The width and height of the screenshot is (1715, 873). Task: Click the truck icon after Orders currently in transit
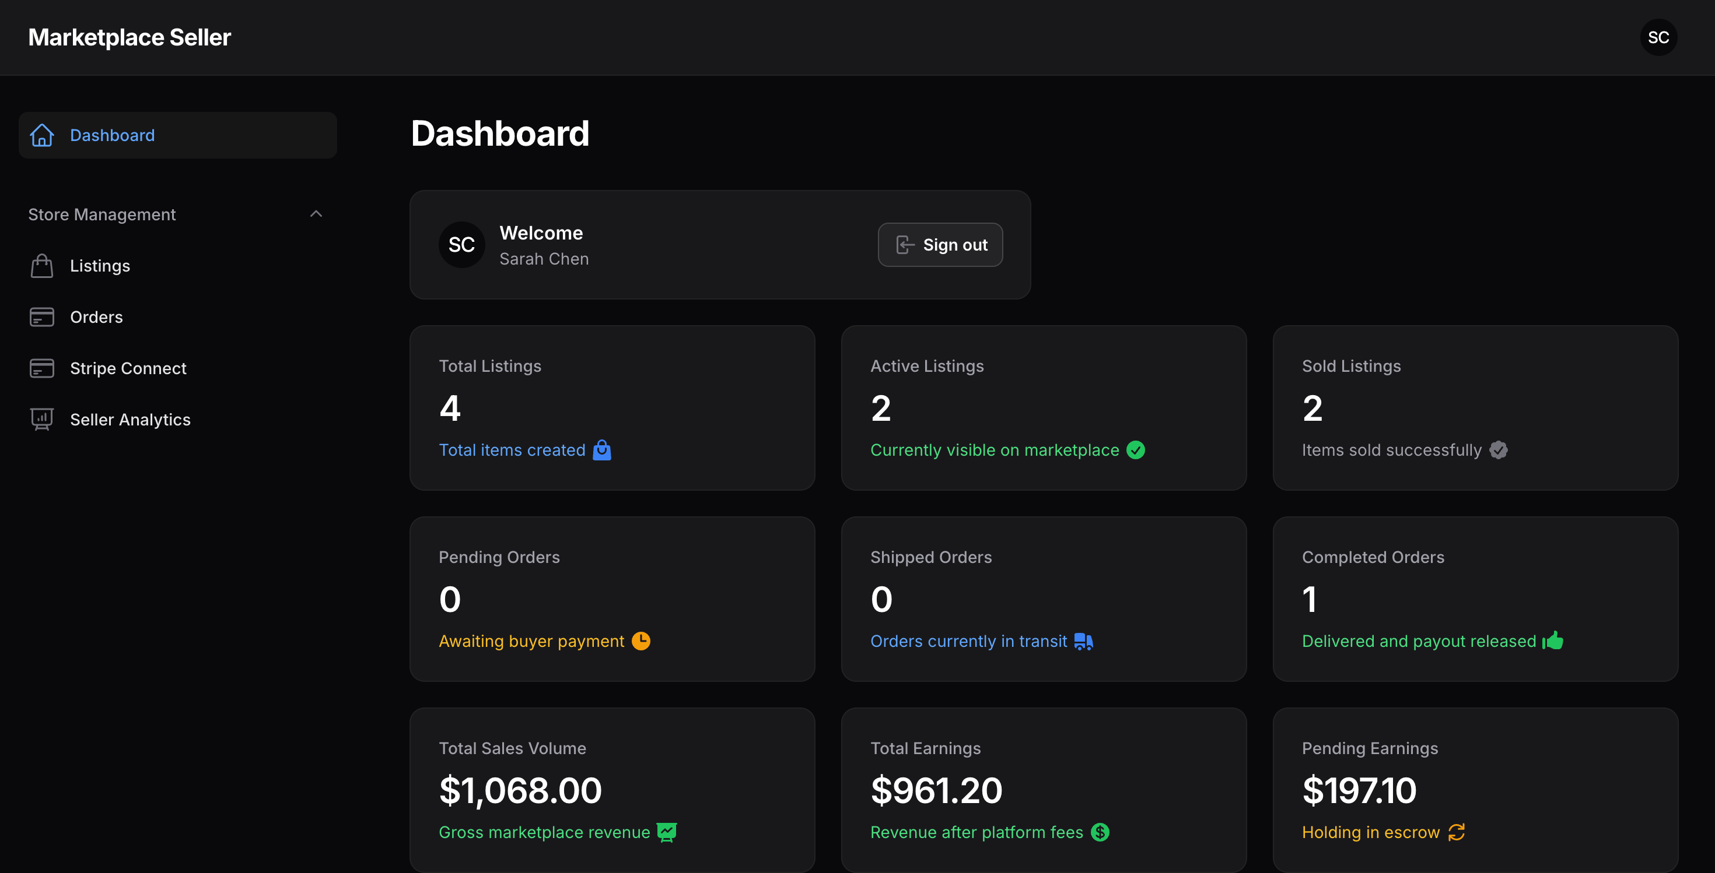pos(1084,641)
